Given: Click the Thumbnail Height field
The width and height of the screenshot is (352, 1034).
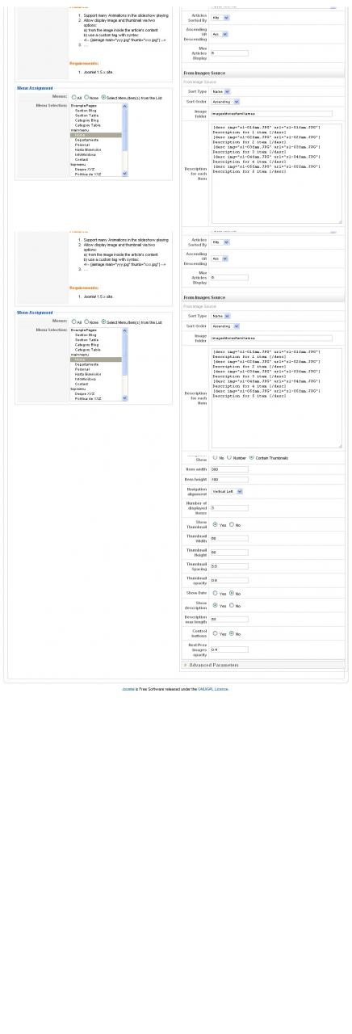Looking at the screenshot, I should (229, 553).
